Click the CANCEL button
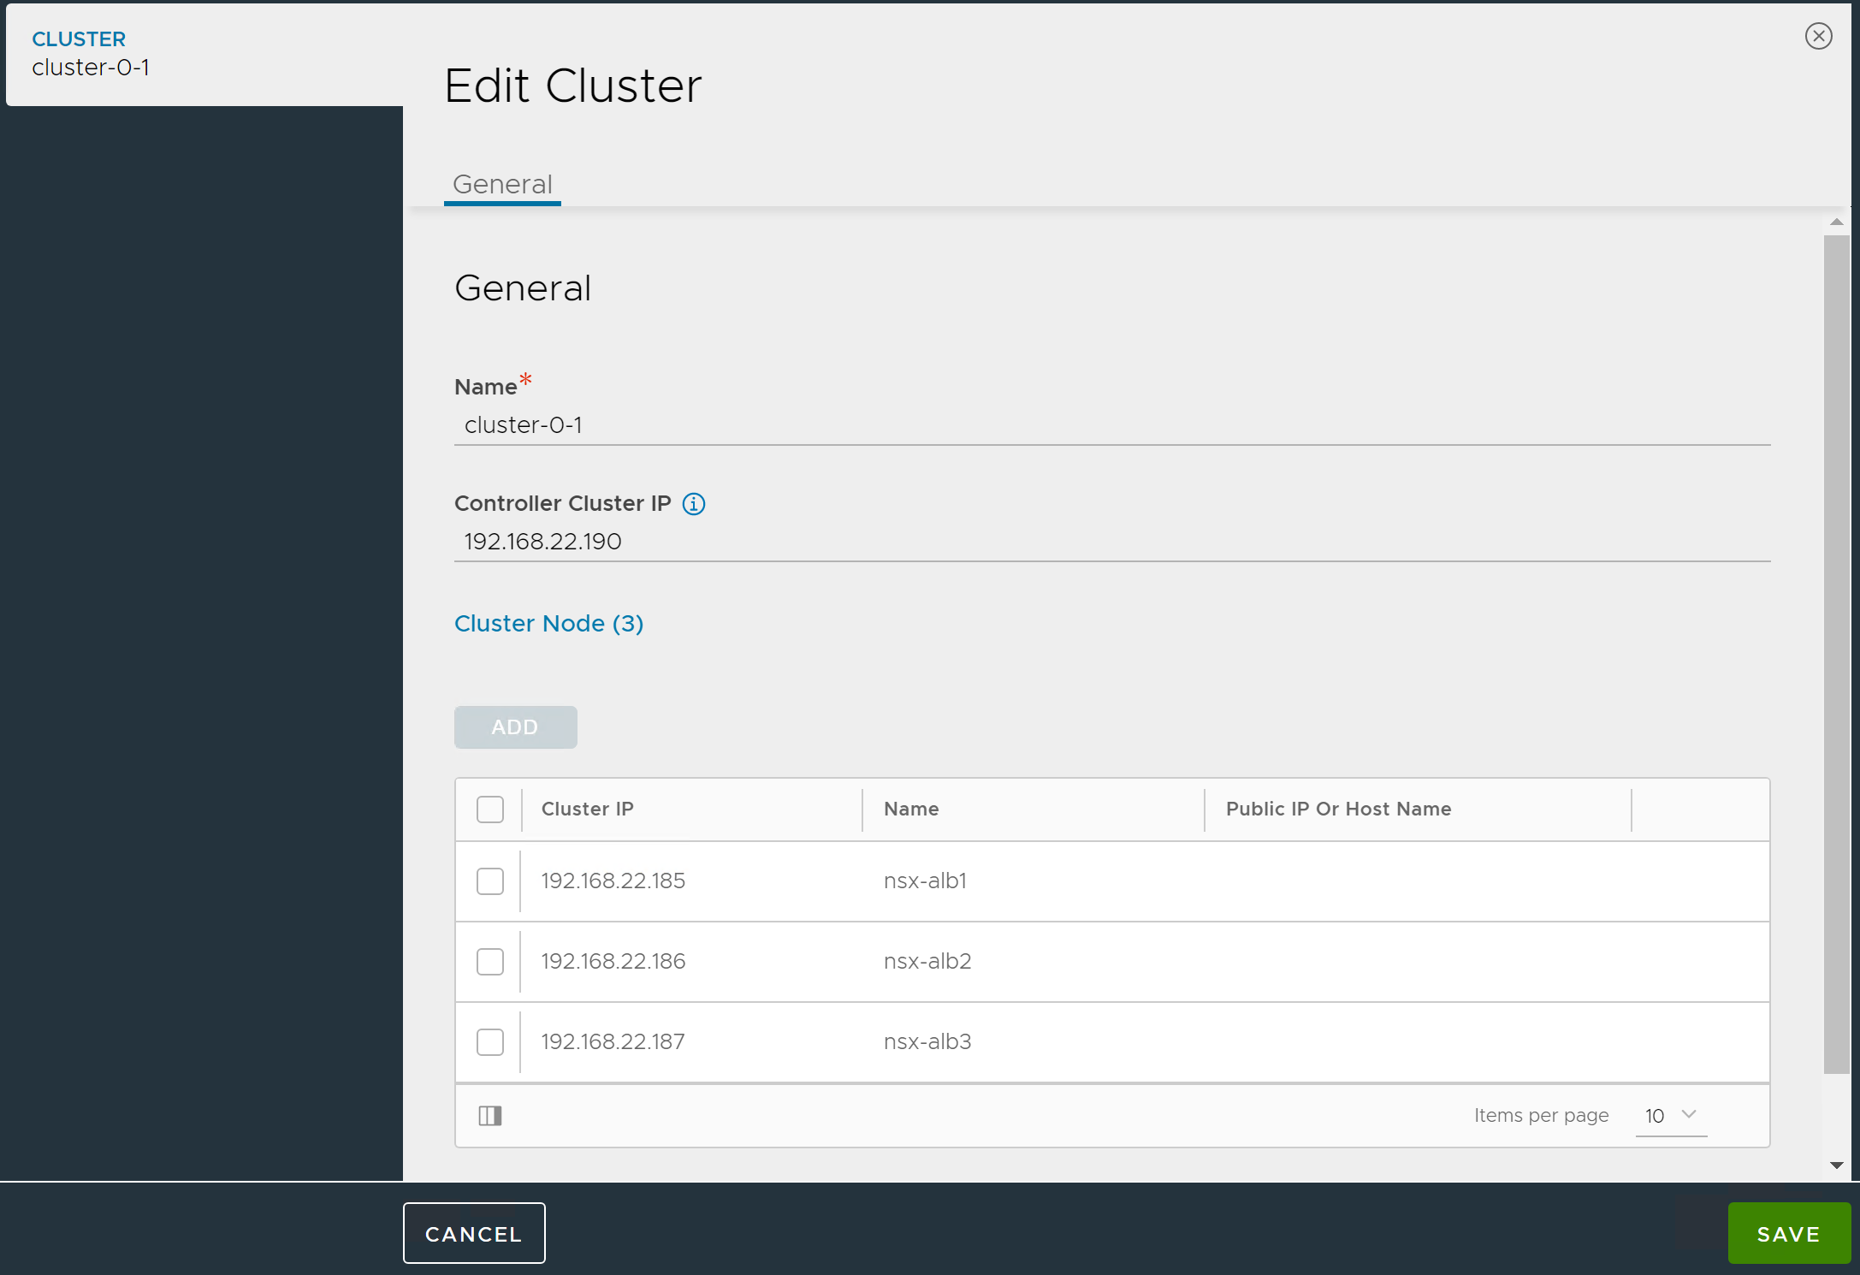Screen dimensions: 1860x1275 (x=474, y=1233)
